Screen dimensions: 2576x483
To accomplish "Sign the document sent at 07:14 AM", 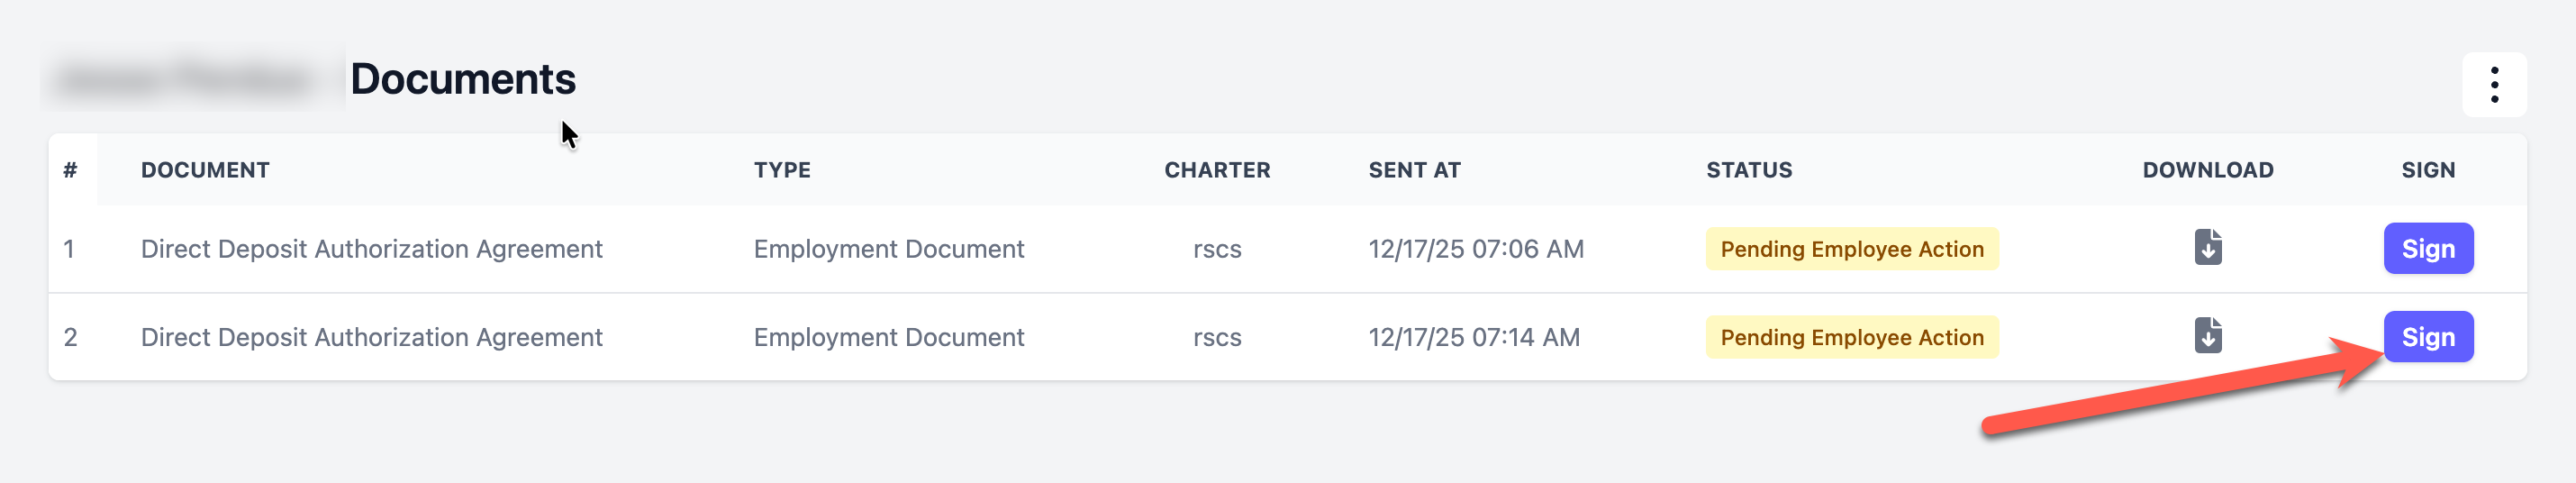I will pyautogui.click(x=2427, y=337).
